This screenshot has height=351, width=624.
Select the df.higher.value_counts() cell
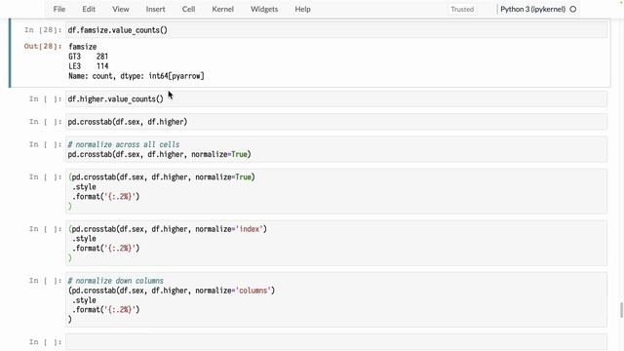click(x=336, y=99)
